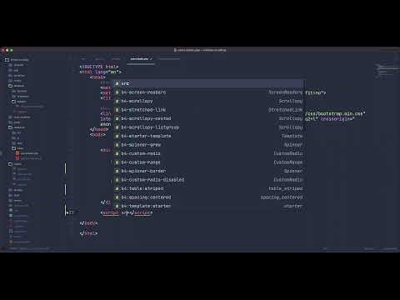Viewport: 400px width, 300px height.
Task: Click the closing </body> tag
Action: point(88,223)
